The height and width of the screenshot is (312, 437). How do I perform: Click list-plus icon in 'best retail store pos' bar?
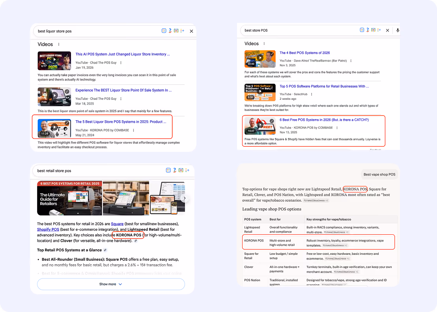pos(187,170)
